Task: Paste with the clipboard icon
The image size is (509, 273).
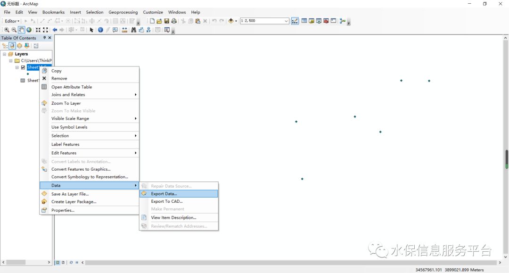Action: [197, 21]
